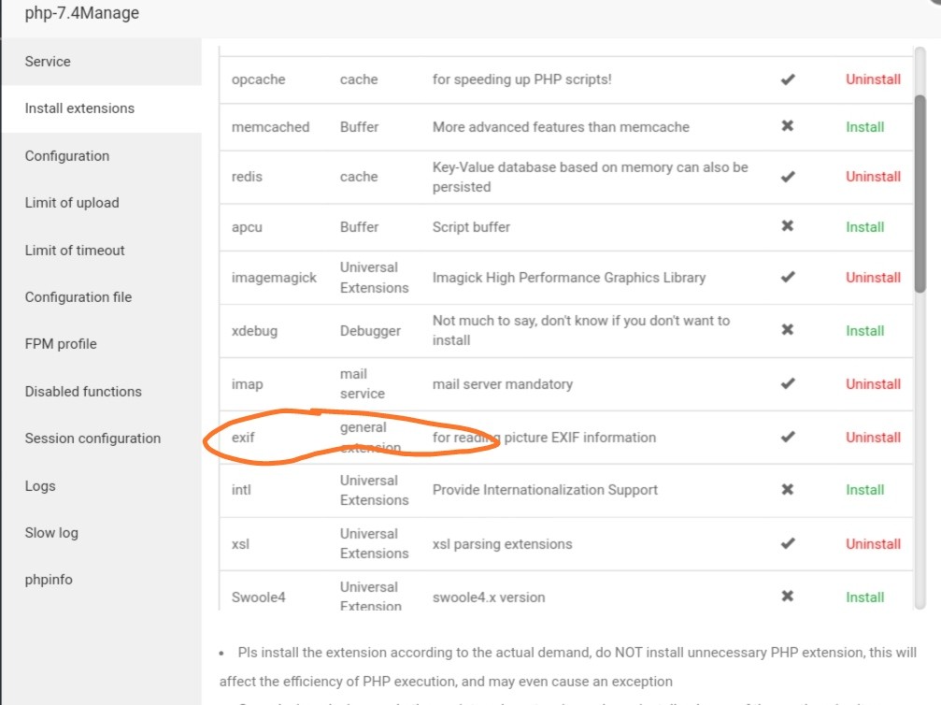941x705 pixels.
Task: Install the xdebug extension
Action: [x=864, y=330]
